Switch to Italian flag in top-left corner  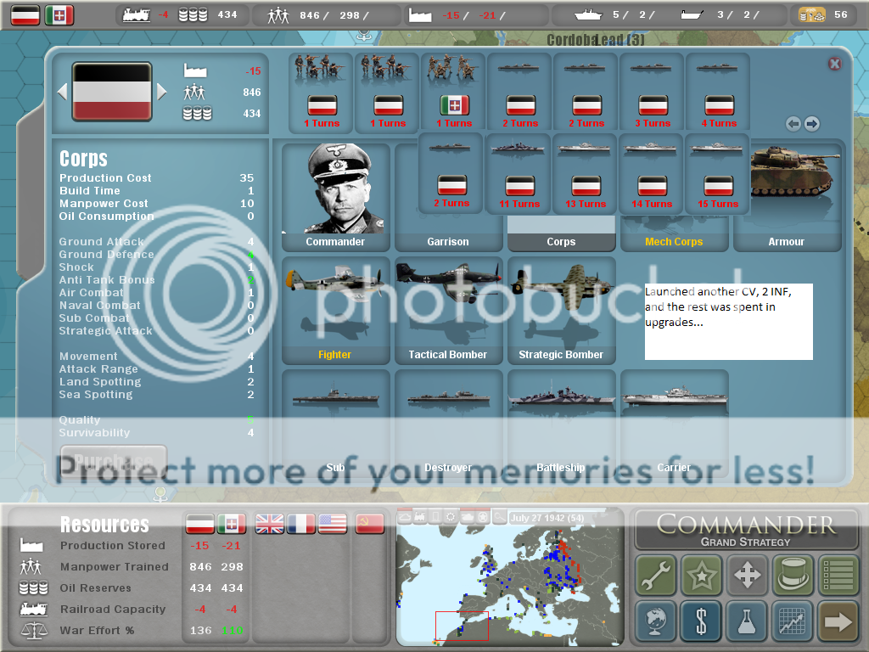[x=59, y=15]
